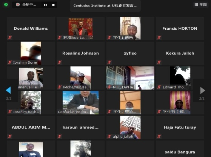Select the Confucius Institu... speaker video thumbnail
This screenshot has height=157, width=211.
coord(80,103)
